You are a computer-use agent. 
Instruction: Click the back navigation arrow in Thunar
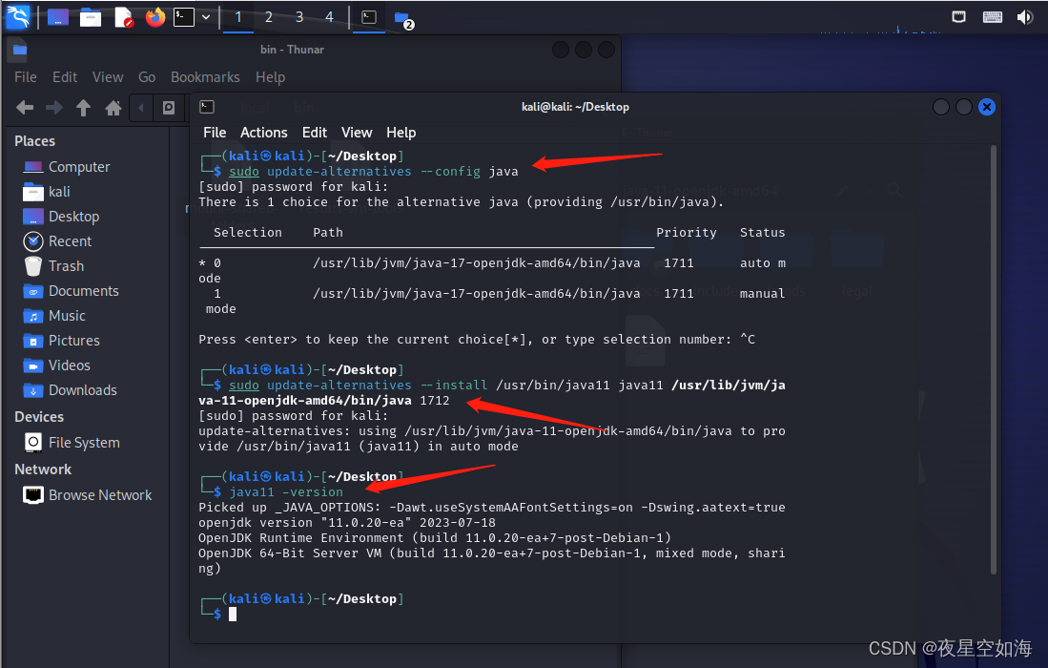point(25,108)
